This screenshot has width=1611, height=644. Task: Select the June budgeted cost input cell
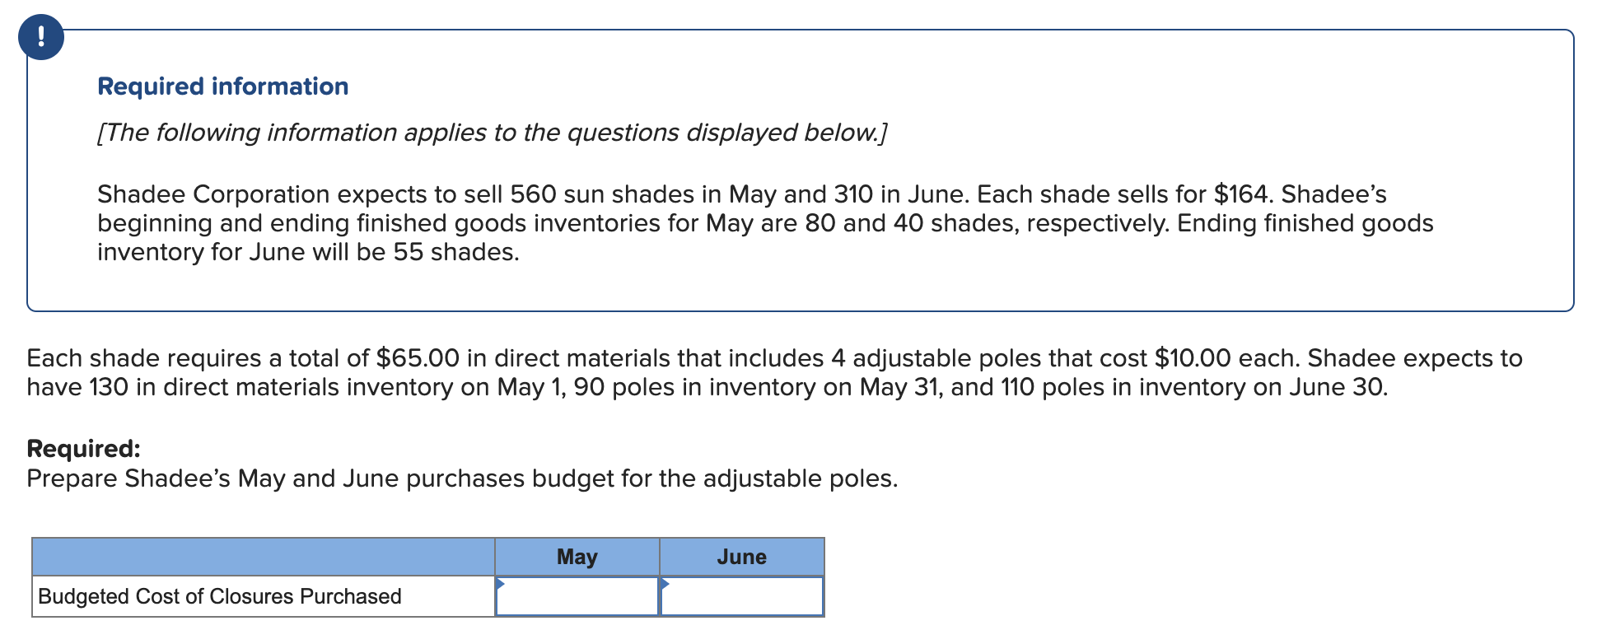click(x=742, y=596)
